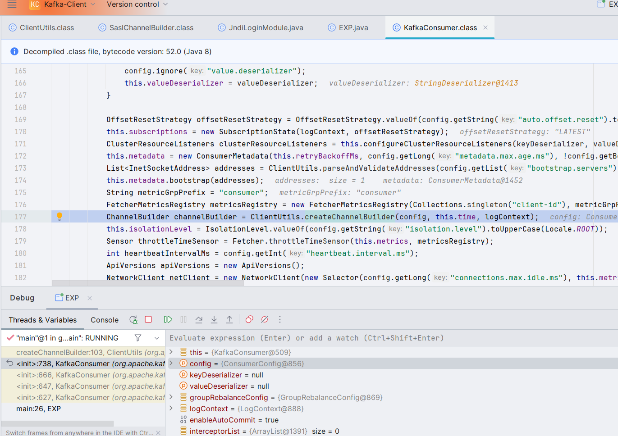Click the frames filter icon

click(138, 338)
